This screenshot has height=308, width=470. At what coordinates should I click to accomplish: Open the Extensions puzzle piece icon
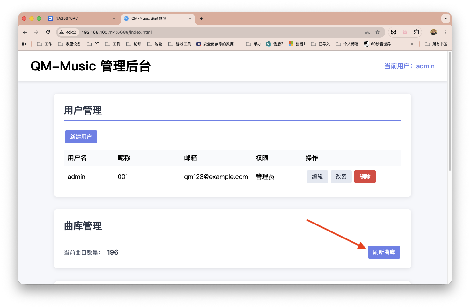click(x=416, y=32)
